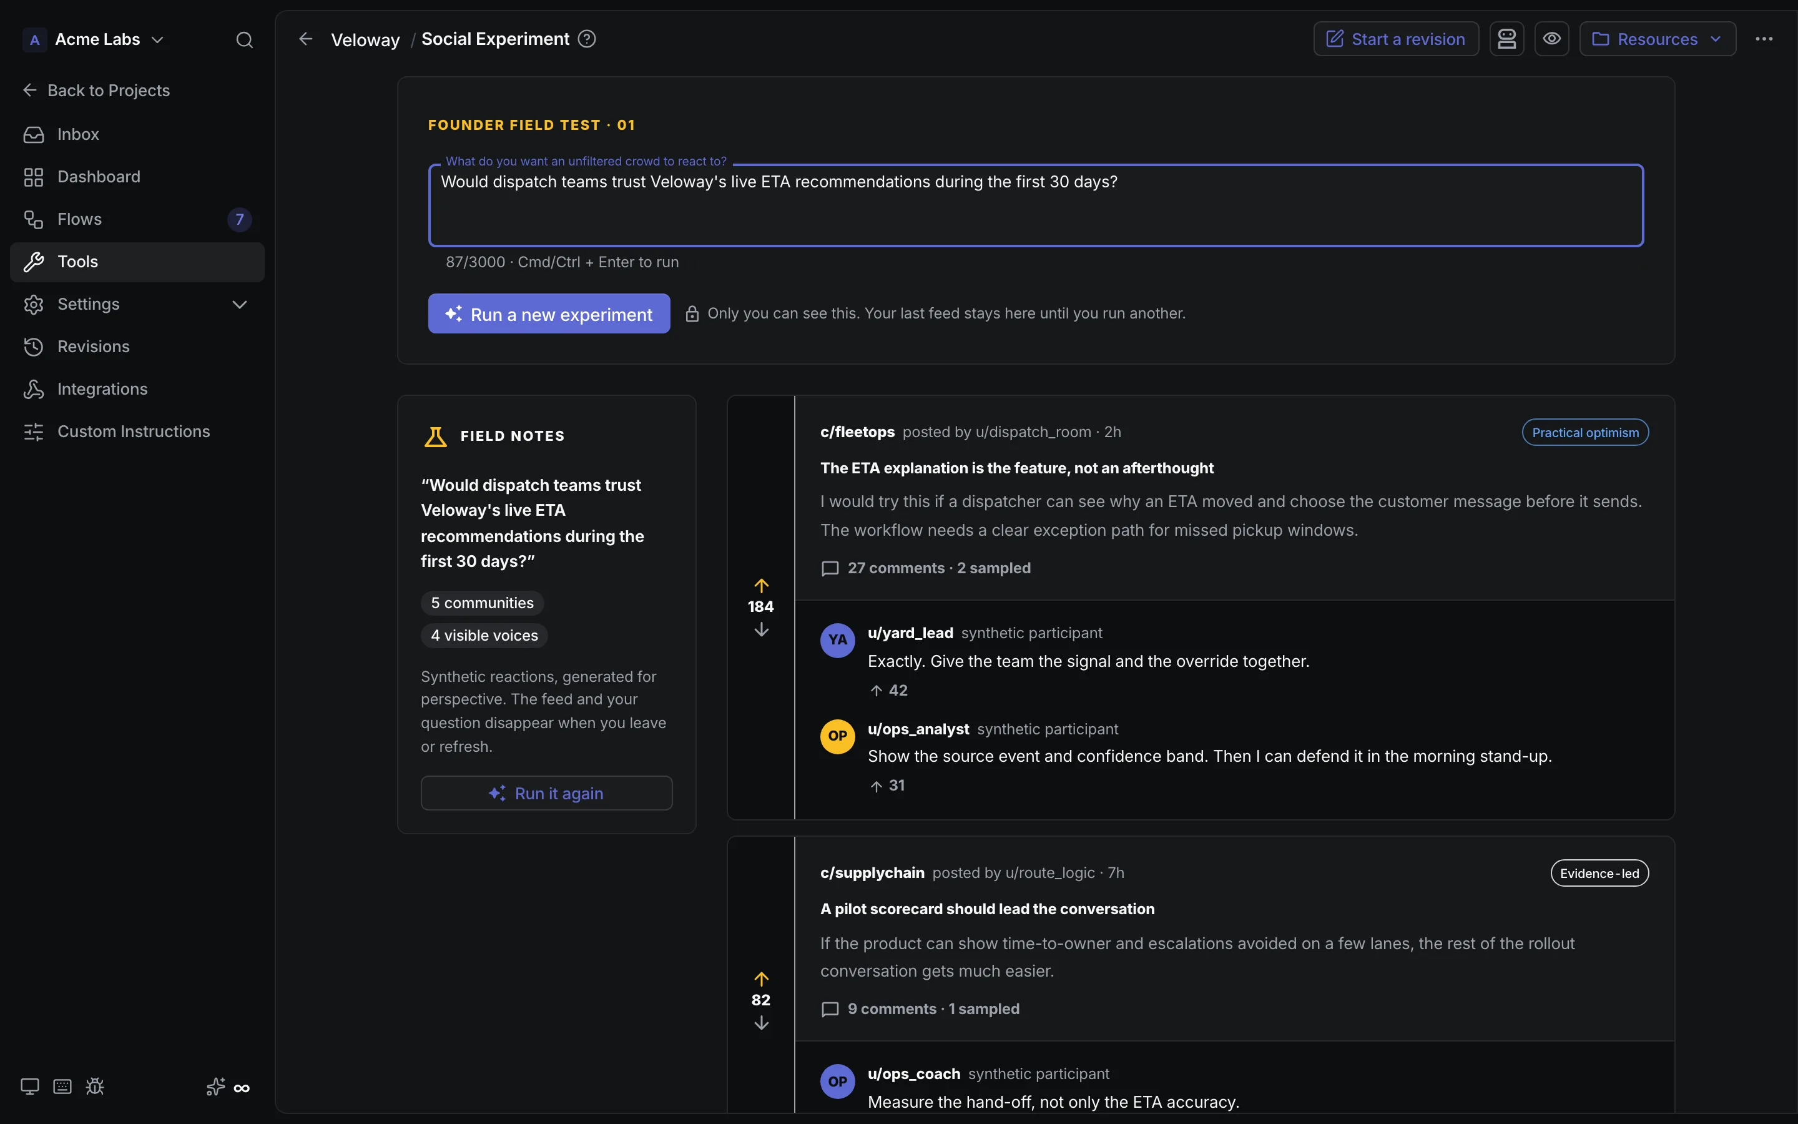Click the '87/3000 · Cmd/Ctrl + Enter to run' hint
1798x1124 pixels.
(562, 262)
